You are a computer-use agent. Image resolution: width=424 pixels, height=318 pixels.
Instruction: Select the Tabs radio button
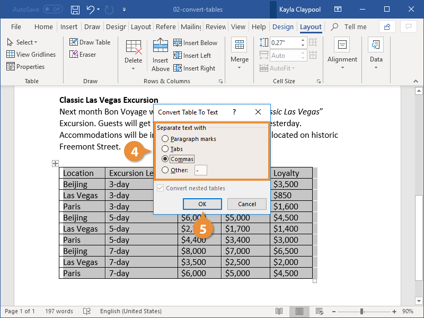[x=165, y=149]
